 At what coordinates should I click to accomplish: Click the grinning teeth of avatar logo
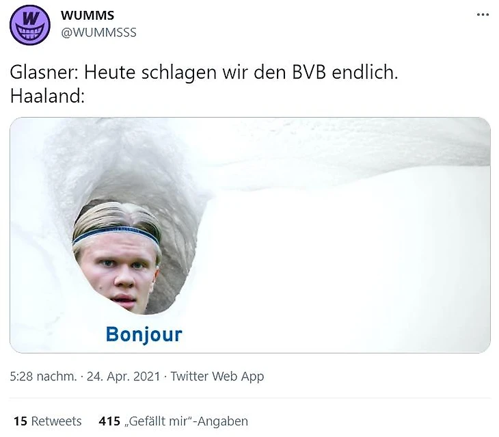click(x=30, y=33)
